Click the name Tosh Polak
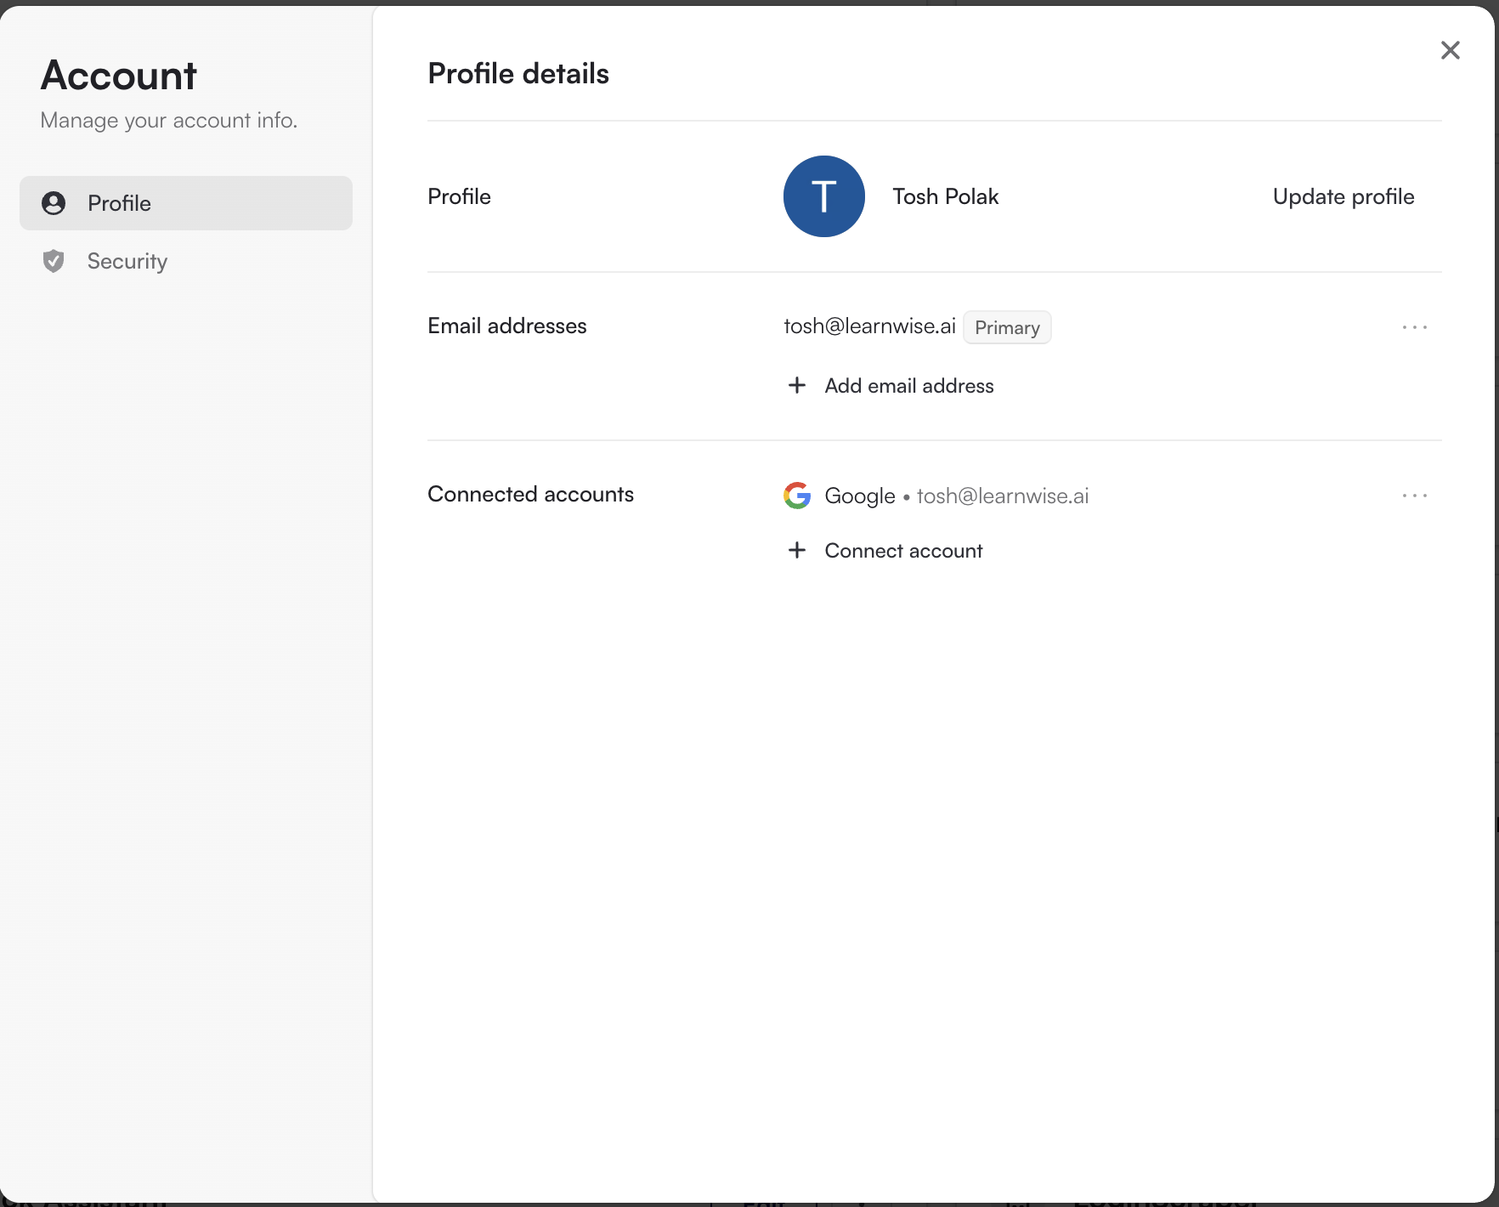This screenshot has height=1207, width=1499. tap(945, 196)
